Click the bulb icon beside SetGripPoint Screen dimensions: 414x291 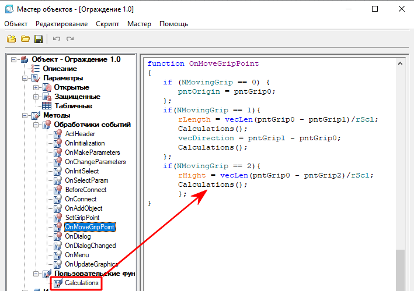(x=58, y=218)
